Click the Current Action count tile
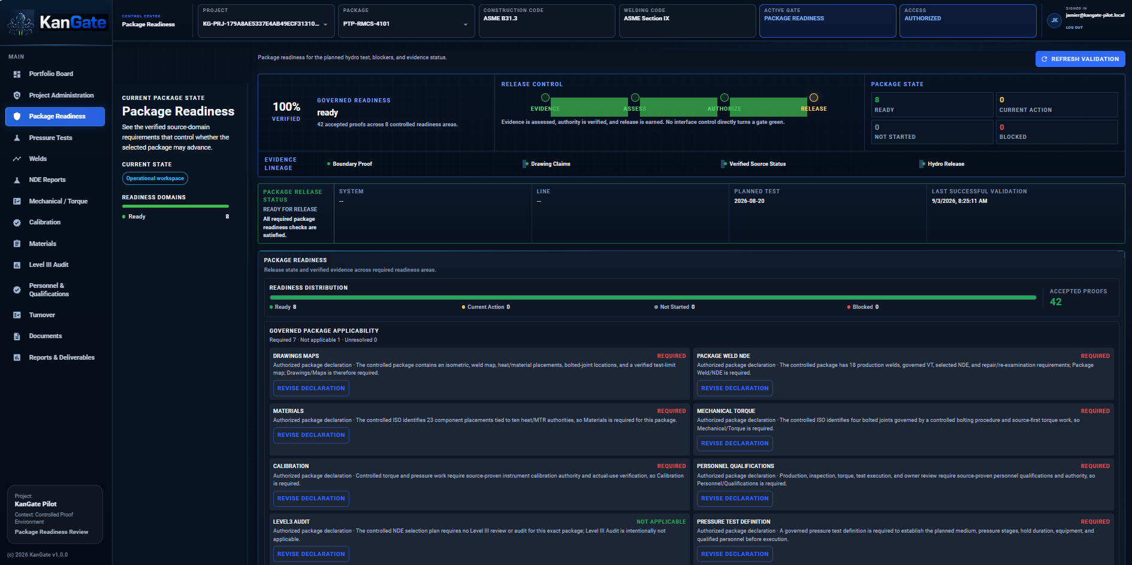The height and width of the screenshot is (565, 1132). 1056,105
